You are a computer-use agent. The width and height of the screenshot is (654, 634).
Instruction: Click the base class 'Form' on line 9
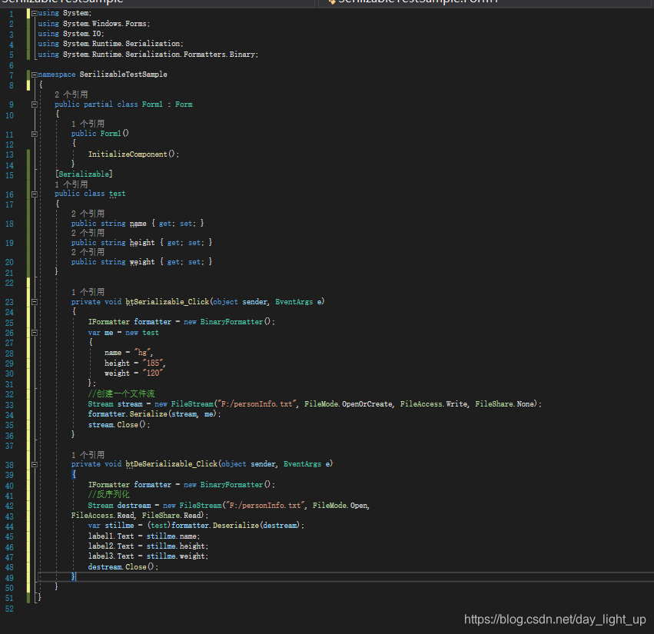point(184,105)
